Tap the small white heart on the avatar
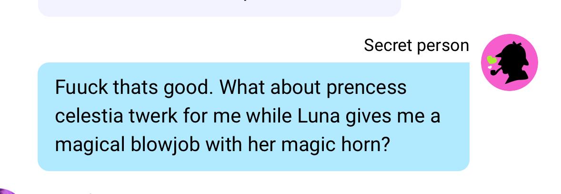The height and width of the screenshot is (194, 561). click(x=490, y=67)
